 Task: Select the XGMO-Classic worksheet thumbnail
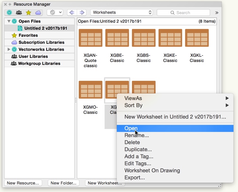click(91, 90)
